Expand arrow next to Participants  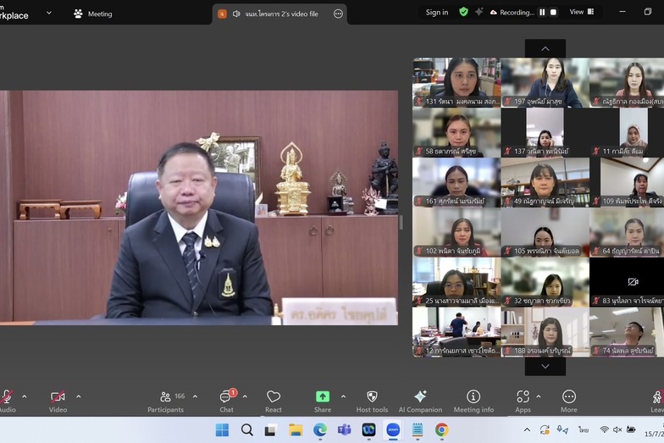(195, 396)
